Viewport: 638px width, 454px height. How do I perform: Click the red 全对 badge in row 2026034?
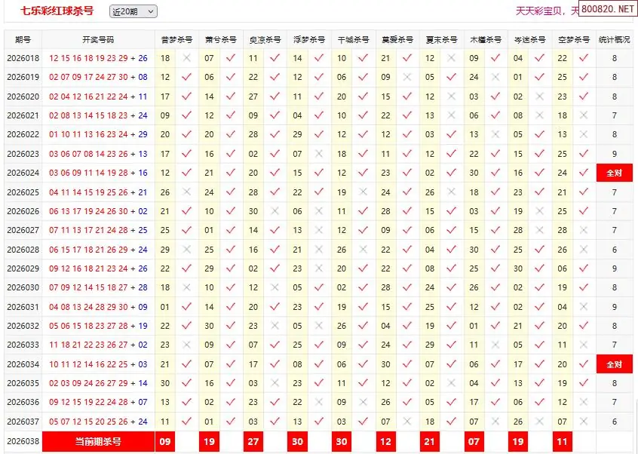[x=614, y=365]
